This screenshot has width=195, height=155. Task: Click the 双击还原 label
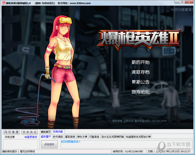coord(10,137)
